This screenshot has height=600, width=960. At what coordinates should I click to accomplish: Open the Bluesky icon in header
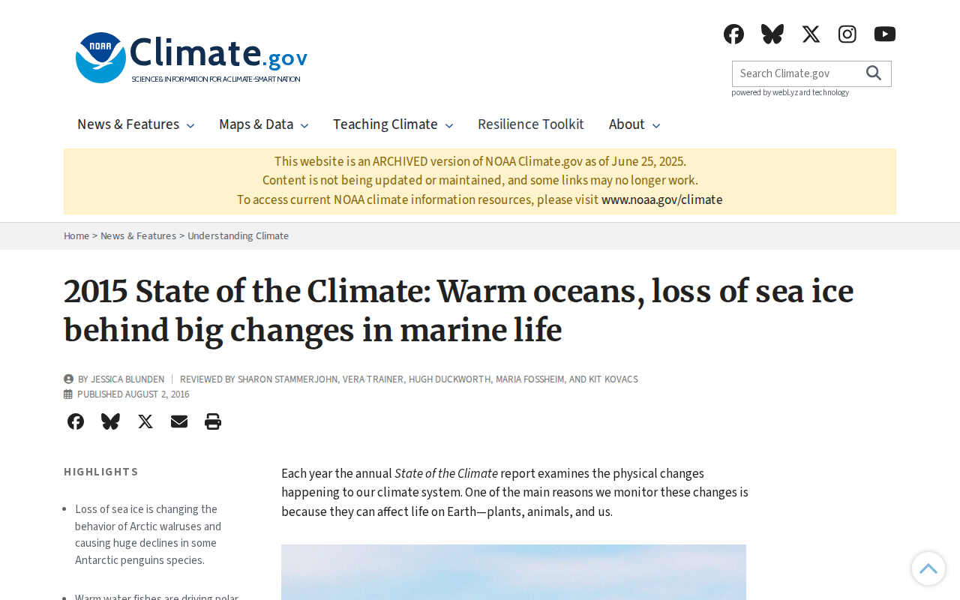772,34
